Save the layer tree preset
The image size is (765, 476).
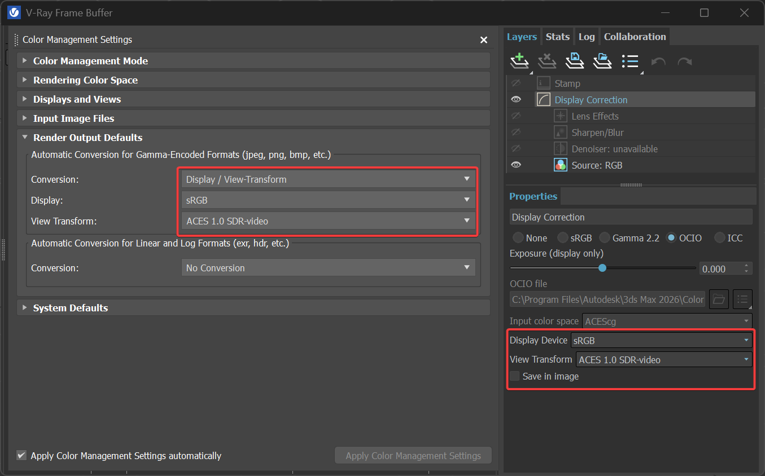pos(574,61)
